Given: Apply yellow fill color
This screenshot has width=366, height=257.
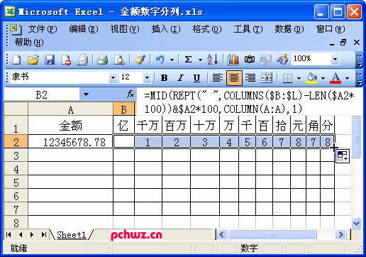Looking at the screenshot, I should pyautogui.click(x=311, y=77).
